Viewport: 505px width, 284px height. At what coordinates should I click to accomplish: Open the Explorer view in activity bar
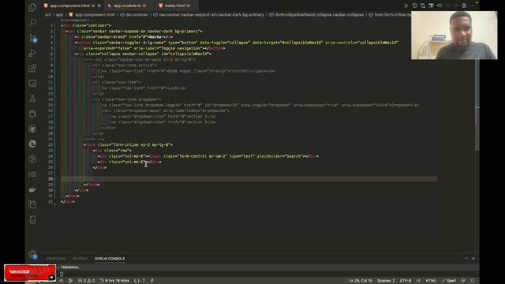[x=32, y=7]
